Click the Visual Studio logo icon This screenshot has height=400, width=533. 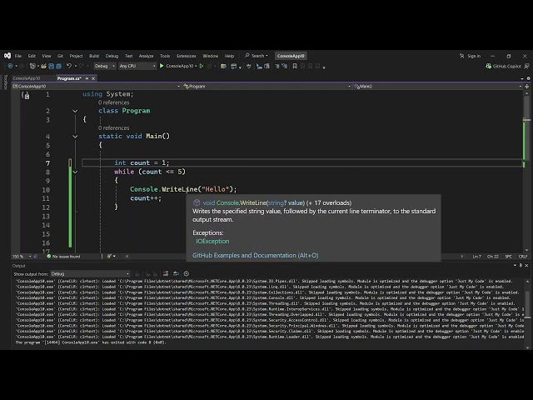pyautogui.click(x=7, y=56)
